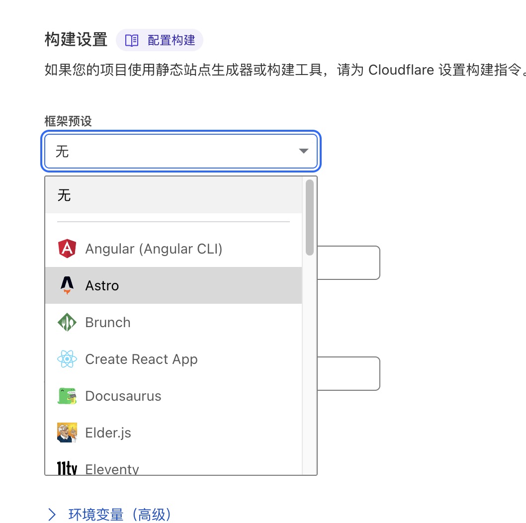Choose Astro from the preset list
The image size is (526, 523).
coord(102,285)
